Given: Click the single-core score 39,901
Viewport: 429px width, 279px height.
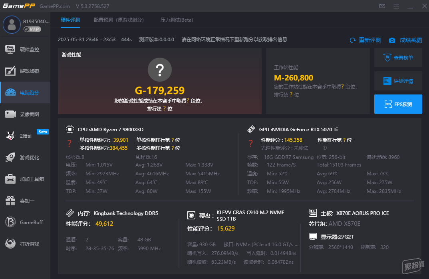Looking at the screenshot, I should [x=121, y=140].
